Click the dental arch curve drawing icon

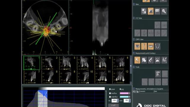(x=157, y=46)
